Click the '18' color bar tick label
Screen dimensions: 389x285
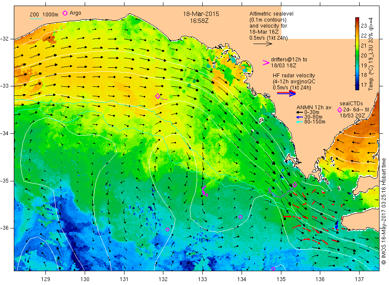363,75
